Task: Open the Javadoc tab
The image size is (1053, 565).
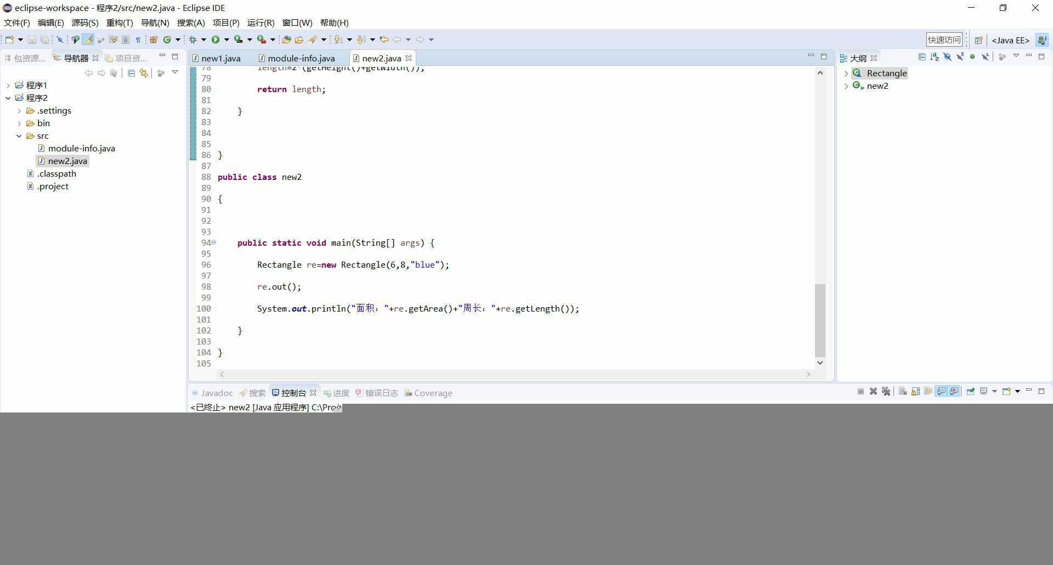Action: [x=213, y=393]
